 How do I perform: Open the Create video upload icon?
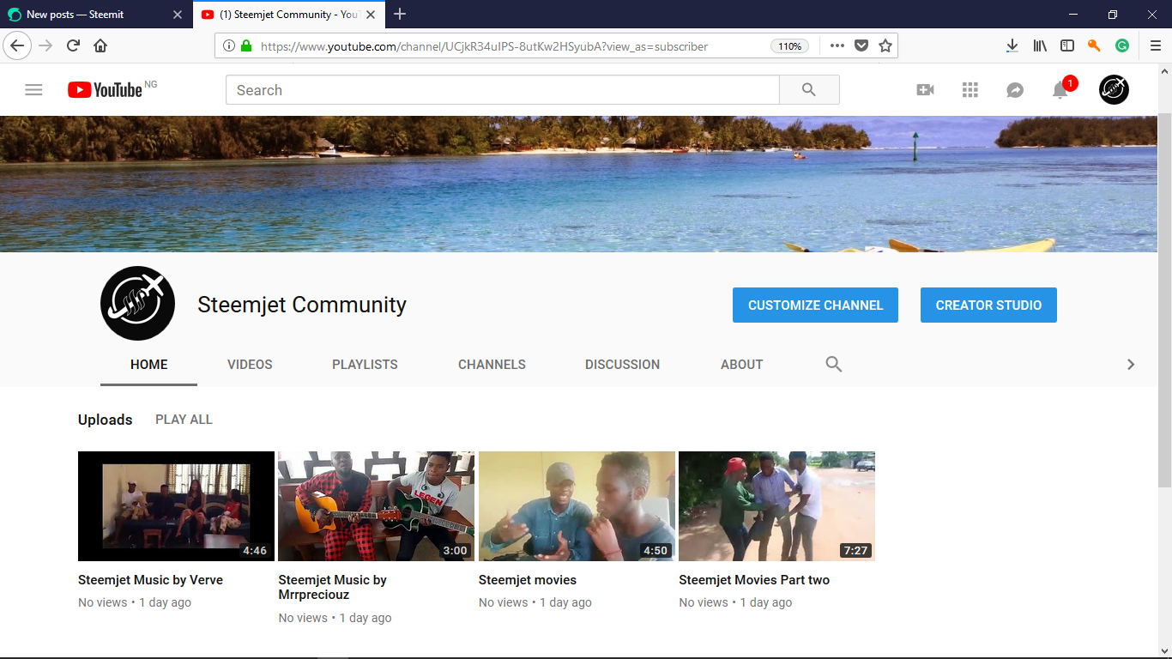tap(925, 89)
